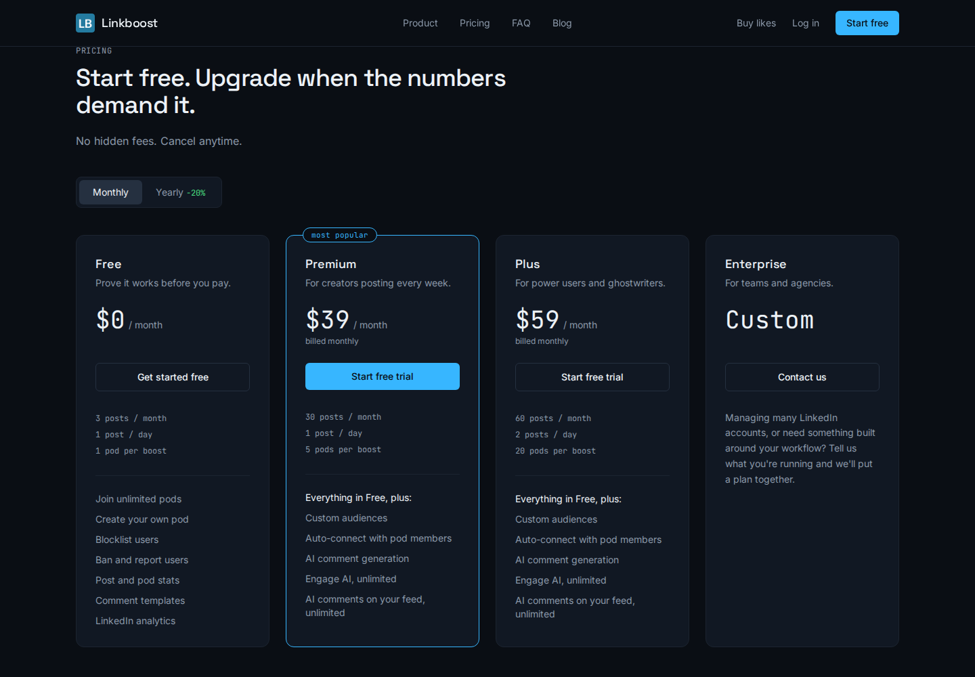Select the $59 Plus price

(x=538, y=320)
